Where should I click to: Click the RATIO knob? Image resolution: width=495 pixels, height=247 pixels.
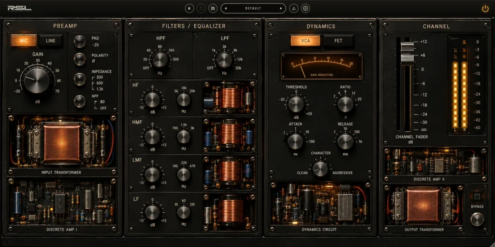pos(345,104)
